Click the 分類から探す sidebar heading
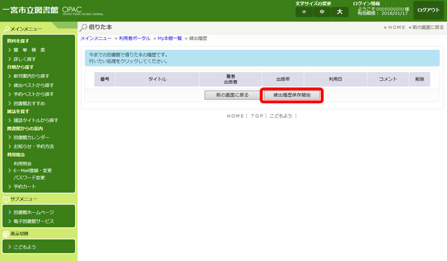 (x=20, y=67)
